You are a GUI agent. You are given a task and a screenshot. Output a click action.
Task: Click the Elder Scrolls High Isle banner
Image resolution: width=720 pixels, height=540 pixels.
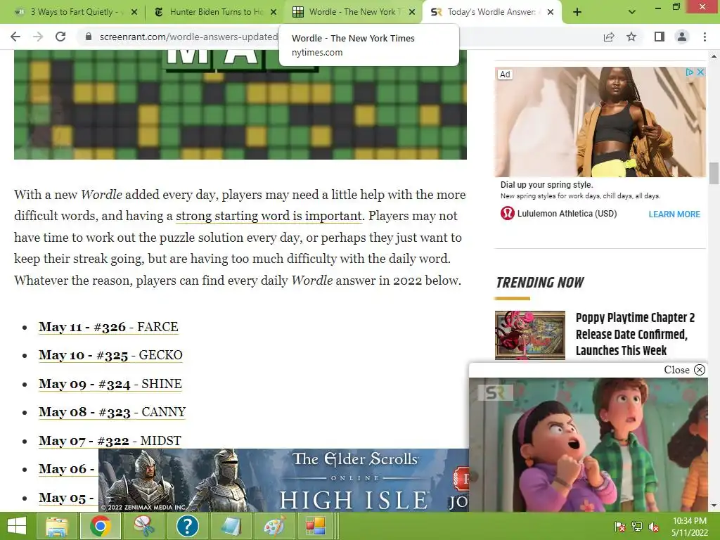(283, 480)
